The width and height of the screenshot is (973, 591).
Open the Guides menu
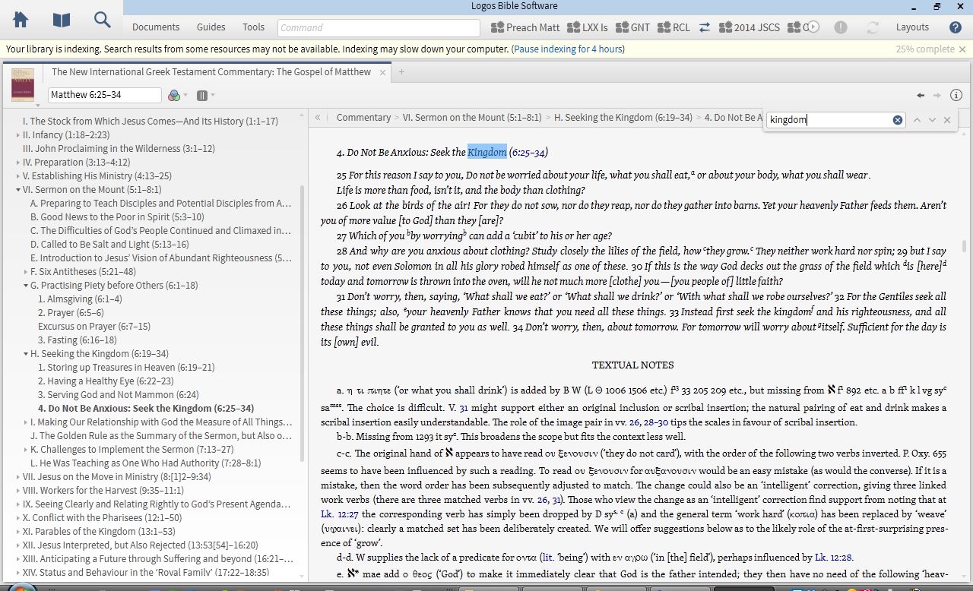coord(211,27)
